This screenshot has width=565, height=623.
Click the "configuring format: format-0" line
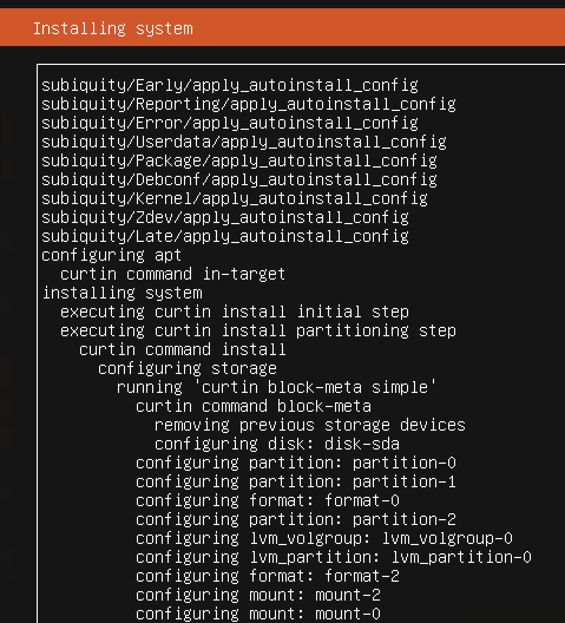(x=267, y=500)
